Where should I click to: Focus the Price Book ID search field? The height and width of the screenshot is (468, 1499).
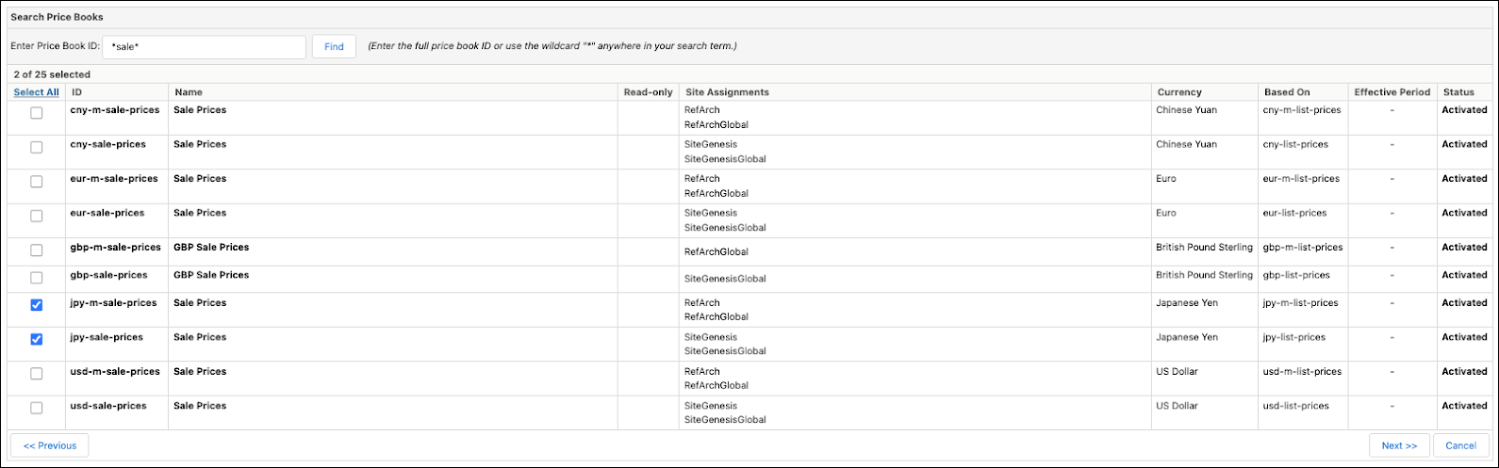[205, 46]
